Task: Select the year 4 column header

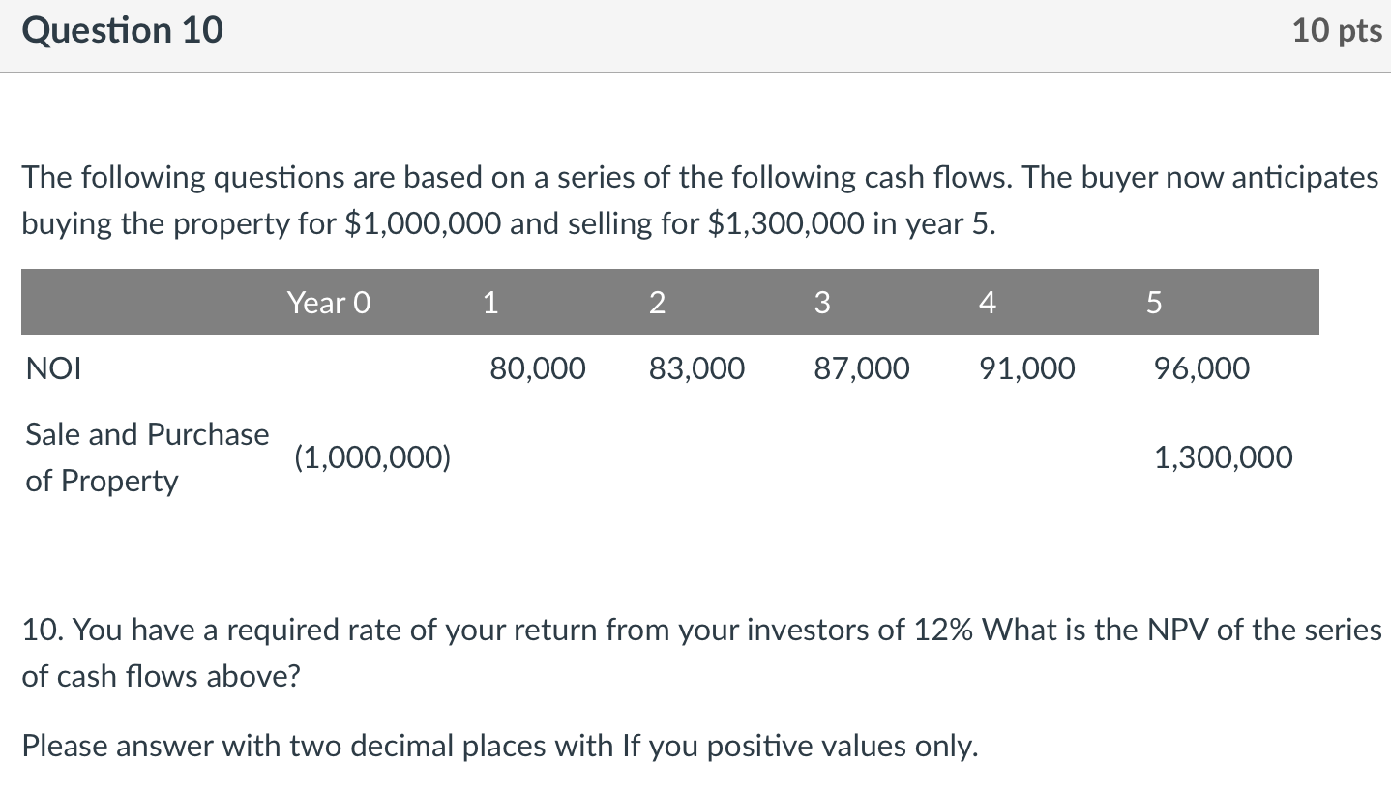Action: coord(987,304)
